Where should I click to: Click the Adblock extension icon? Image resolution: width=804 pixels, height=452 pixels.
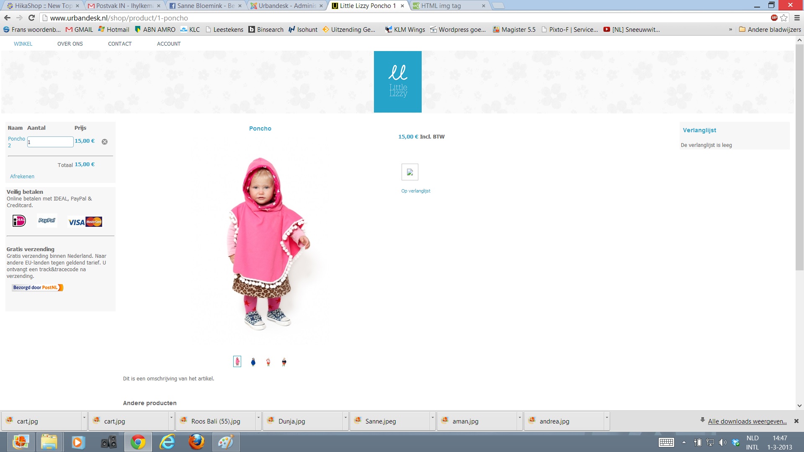click(774, 18)
